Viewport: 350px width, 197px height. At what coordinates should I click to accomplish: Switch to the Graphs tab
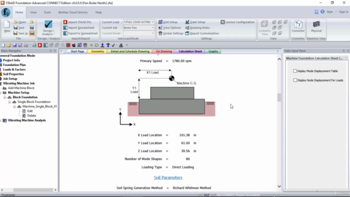click(x=213, y=51)
